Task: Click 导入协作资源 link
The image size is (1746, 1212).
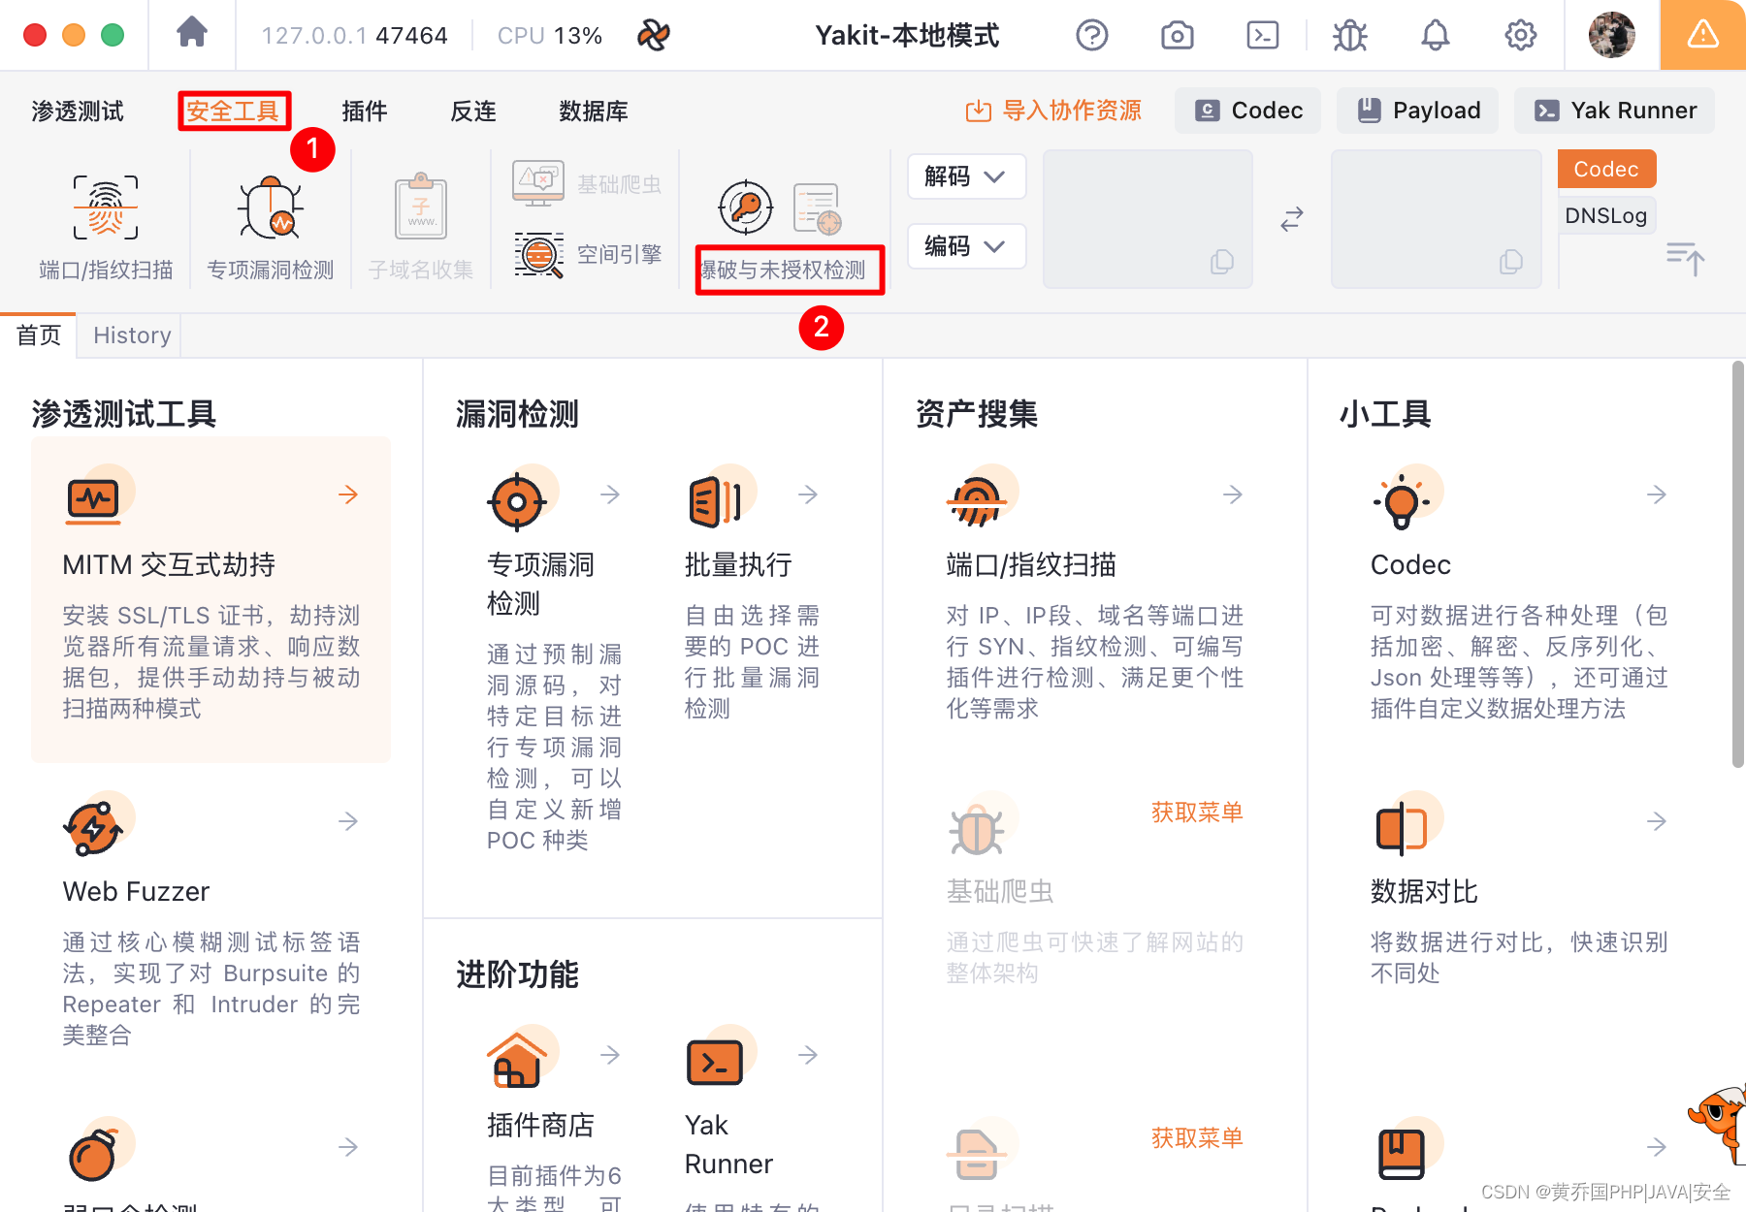Action: tap(1053, 111)
